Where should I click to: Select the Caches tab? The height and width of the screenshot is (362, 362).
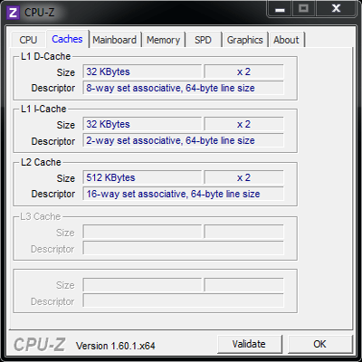point(67,39)
